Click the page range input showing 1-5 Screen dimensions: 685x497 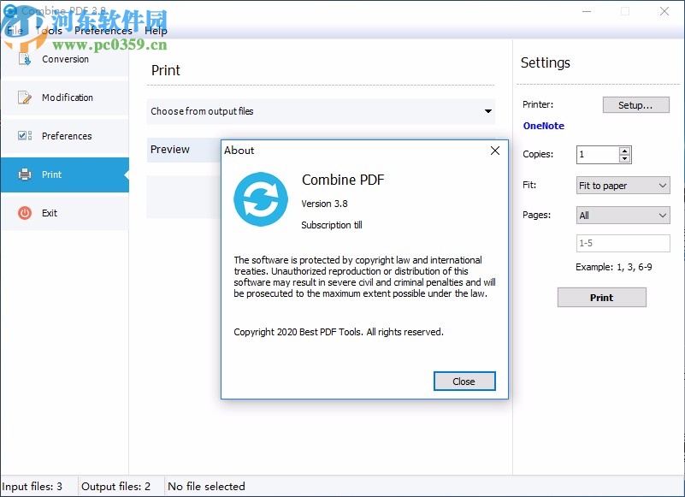click(623, 243)
